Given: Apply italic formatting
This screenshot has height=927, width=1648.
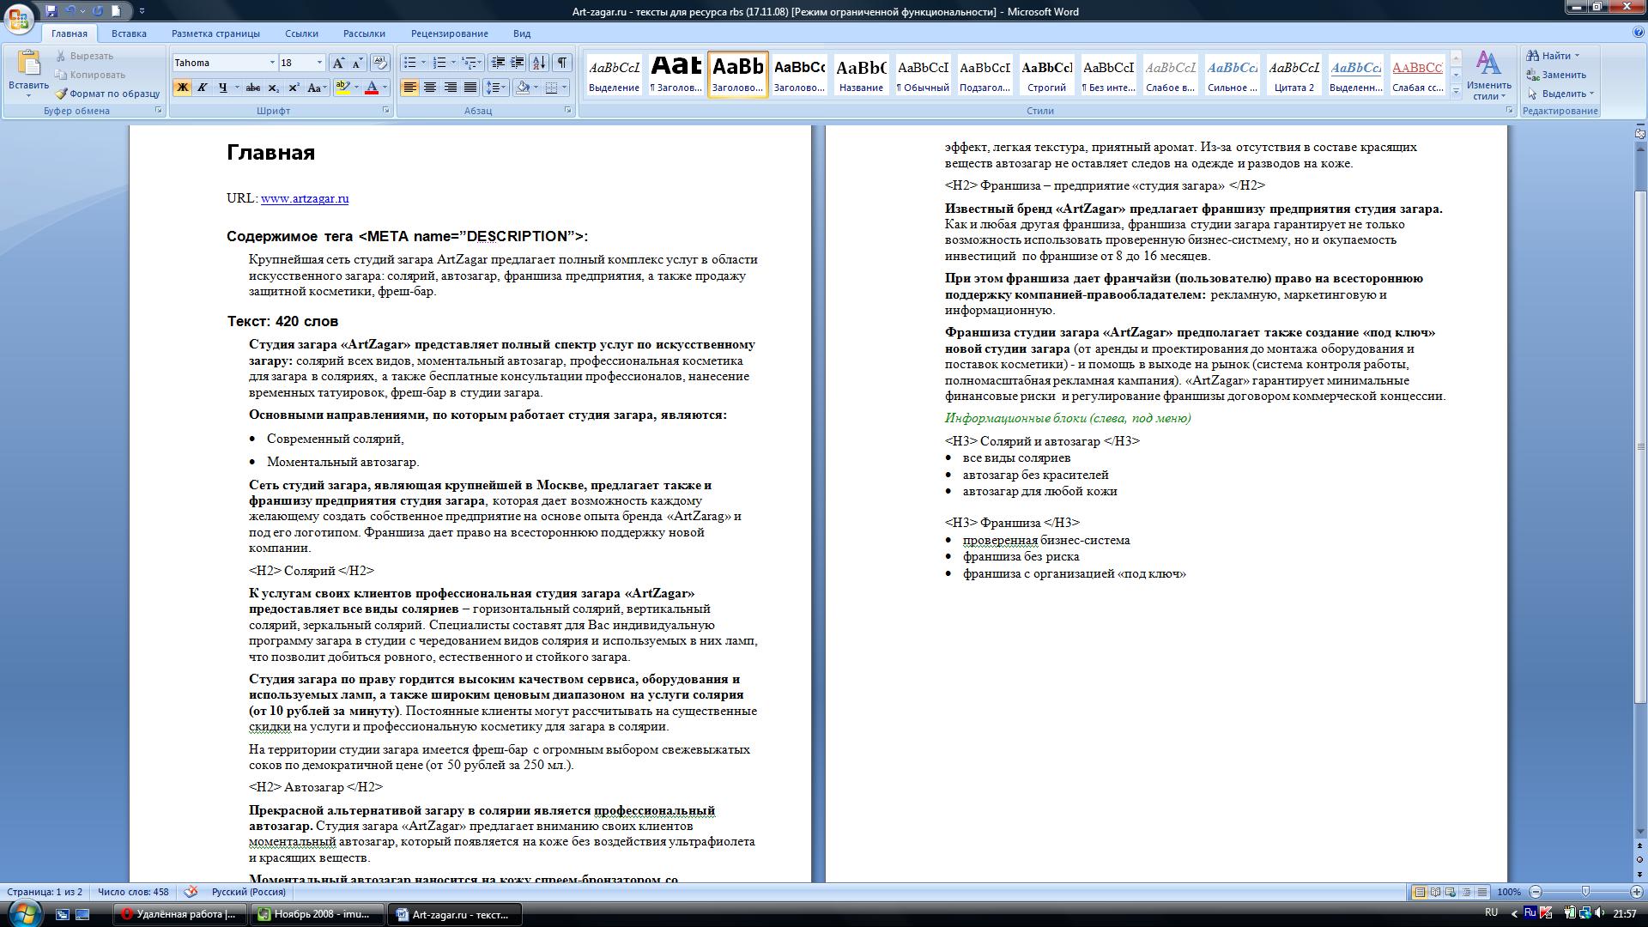Looking at the screenshot, I should coord(203,88).
